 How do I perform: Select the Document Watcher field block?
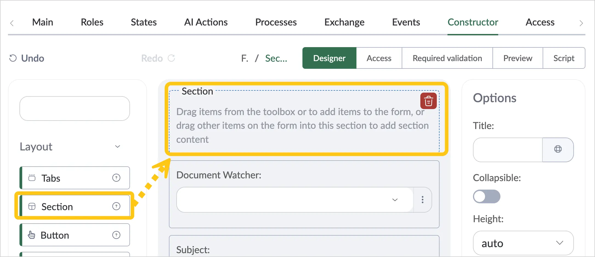(304, 194)
